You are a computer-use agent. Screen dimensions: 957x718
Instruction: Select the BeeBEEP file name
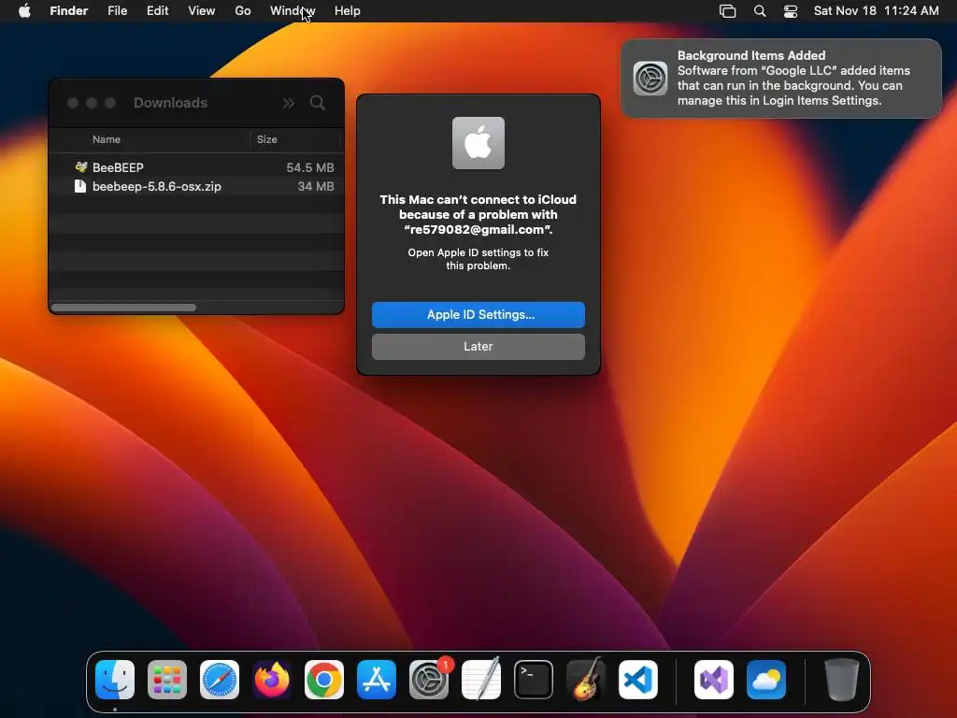point(118,167)
